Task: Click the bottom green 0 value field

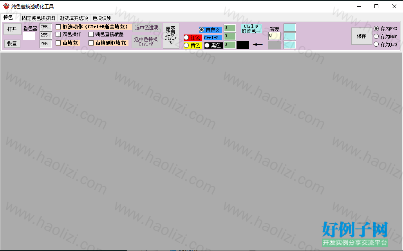Action: [230, 45]
